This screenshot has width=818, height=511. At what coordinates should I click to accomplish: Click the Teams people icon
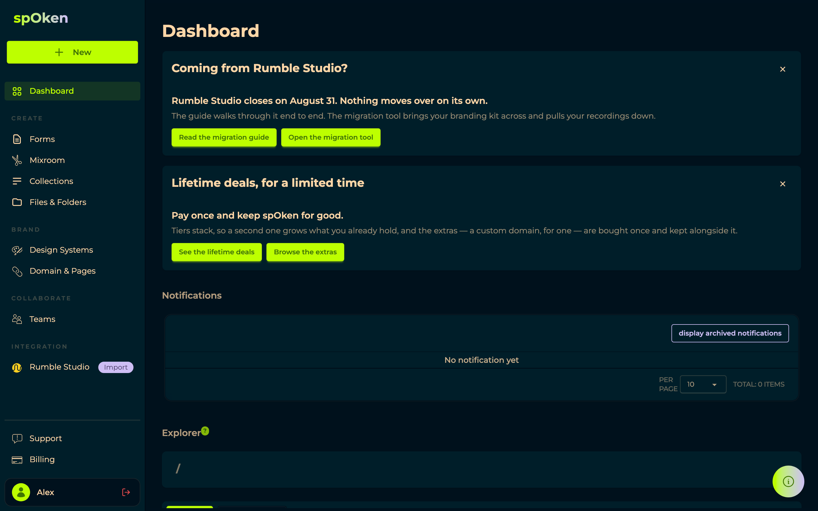pos(17,319)
